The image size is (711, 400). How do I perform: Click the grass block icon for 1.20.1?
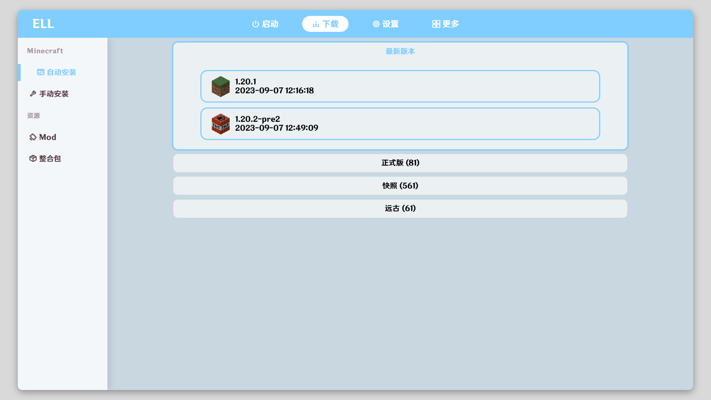tap(221, 86)
